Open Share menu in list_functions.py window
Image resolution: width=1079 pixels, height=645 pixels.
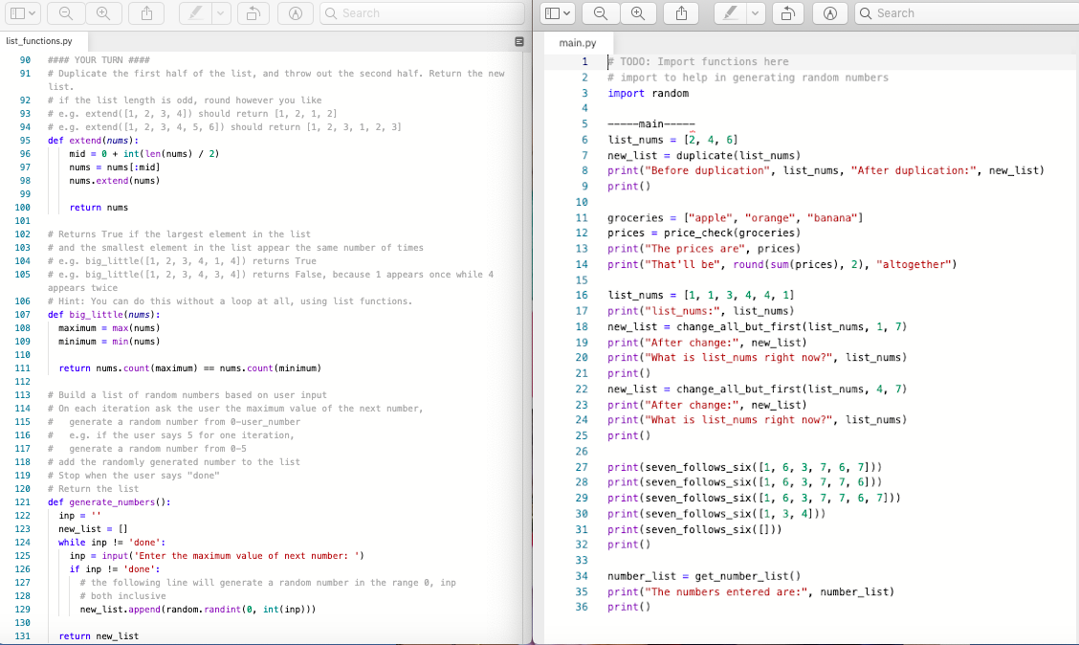(146, 13)
